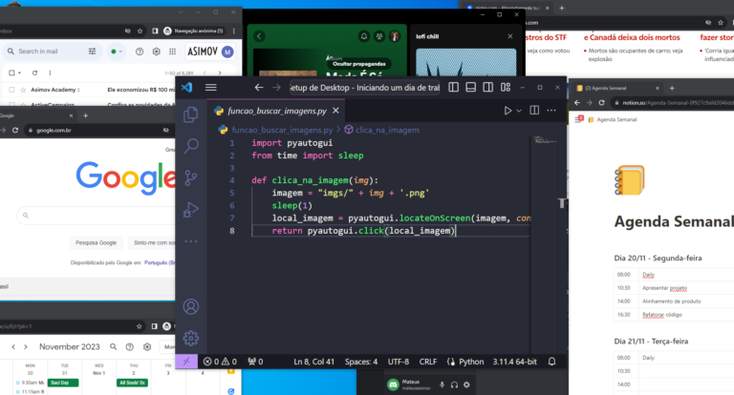Show Gmail search options filter icon
The height and width of the screenshot is (395, 734).
92,52
